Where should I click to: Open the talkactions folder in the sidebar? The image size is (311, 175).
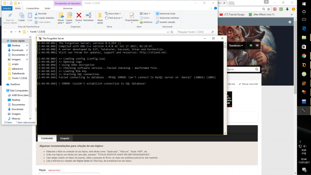17,69
